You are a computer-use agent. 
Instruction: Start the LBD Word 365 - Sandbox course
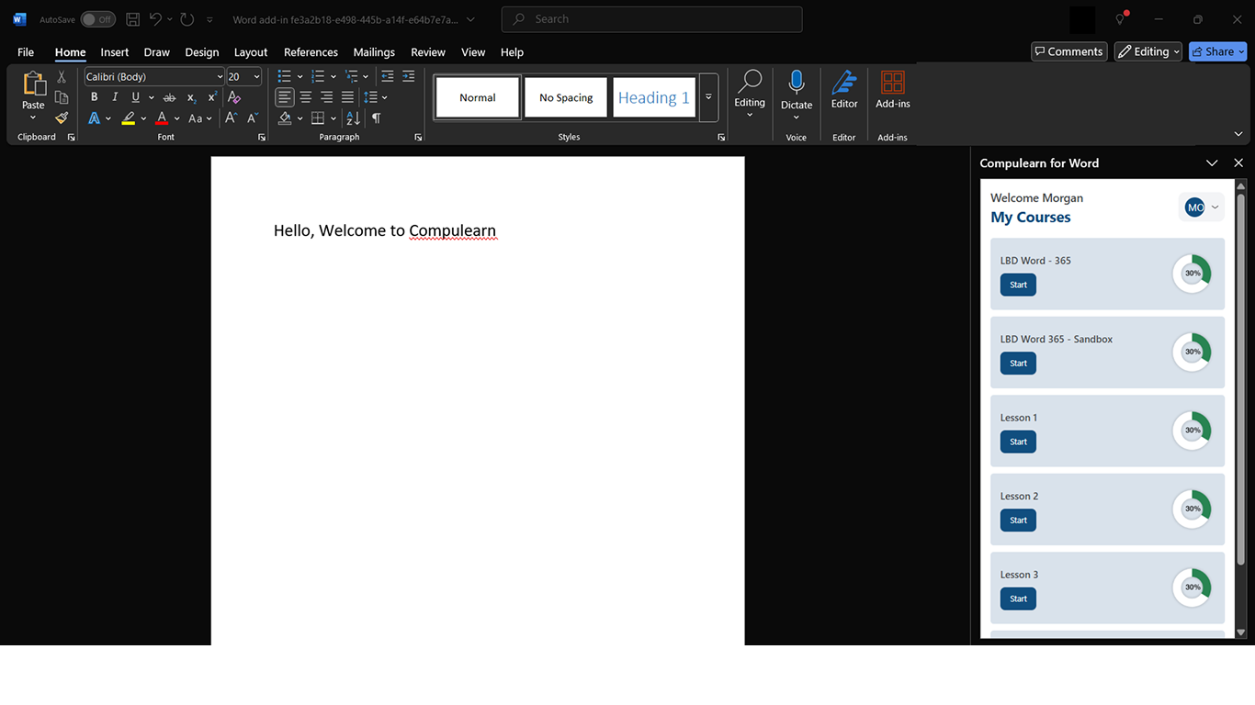coord(1018,364)
